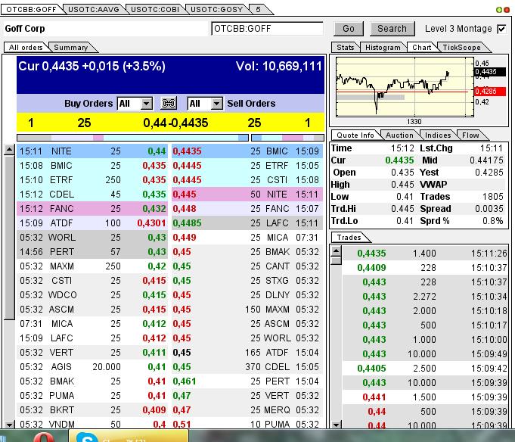This screenshot has height=442, width=515.
Task: Click the Spread value 0.0035
Action: coord(489,209)
